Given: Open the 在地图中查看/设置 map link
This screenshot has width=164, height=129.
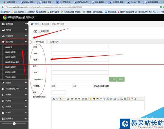Looking at the screenshot, I should tap(101, 86).
